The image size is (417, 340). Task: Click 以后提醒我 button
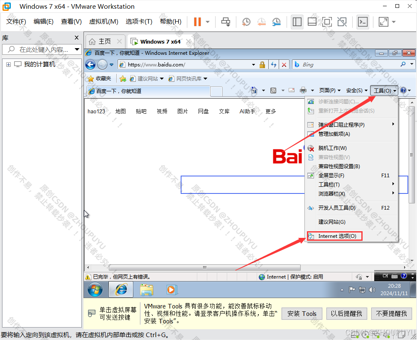click(346, 314)
